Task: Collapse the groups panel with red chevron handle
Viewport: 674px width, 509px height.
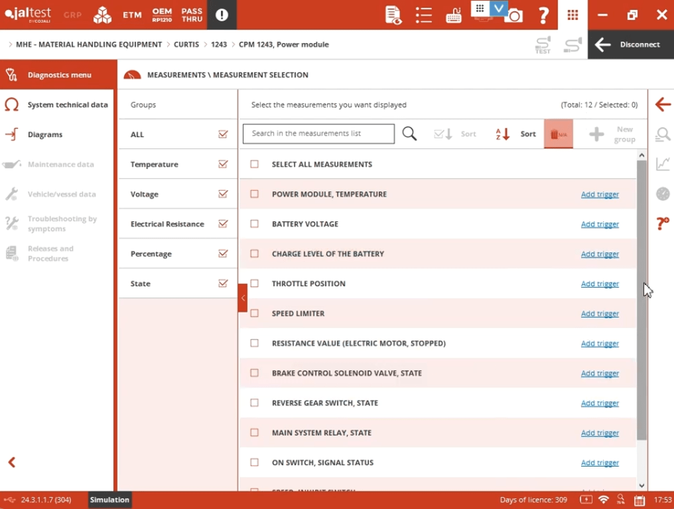Action: 243,298
